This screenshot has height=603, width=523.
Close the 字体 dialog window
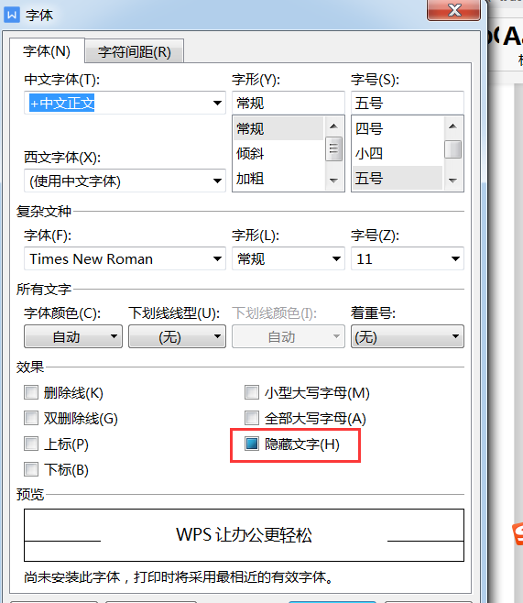point(453,9)
